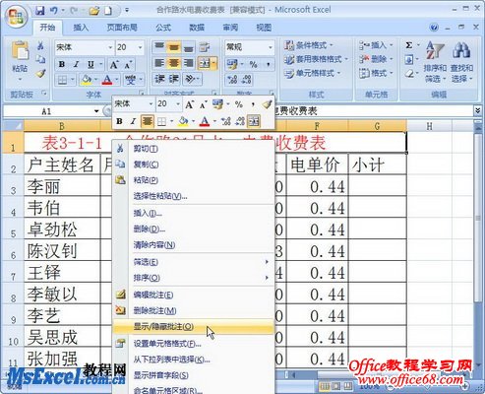Toggle center horizontal alignment in ribbon
Screen dimensions: 485x394
click(174, 63)
